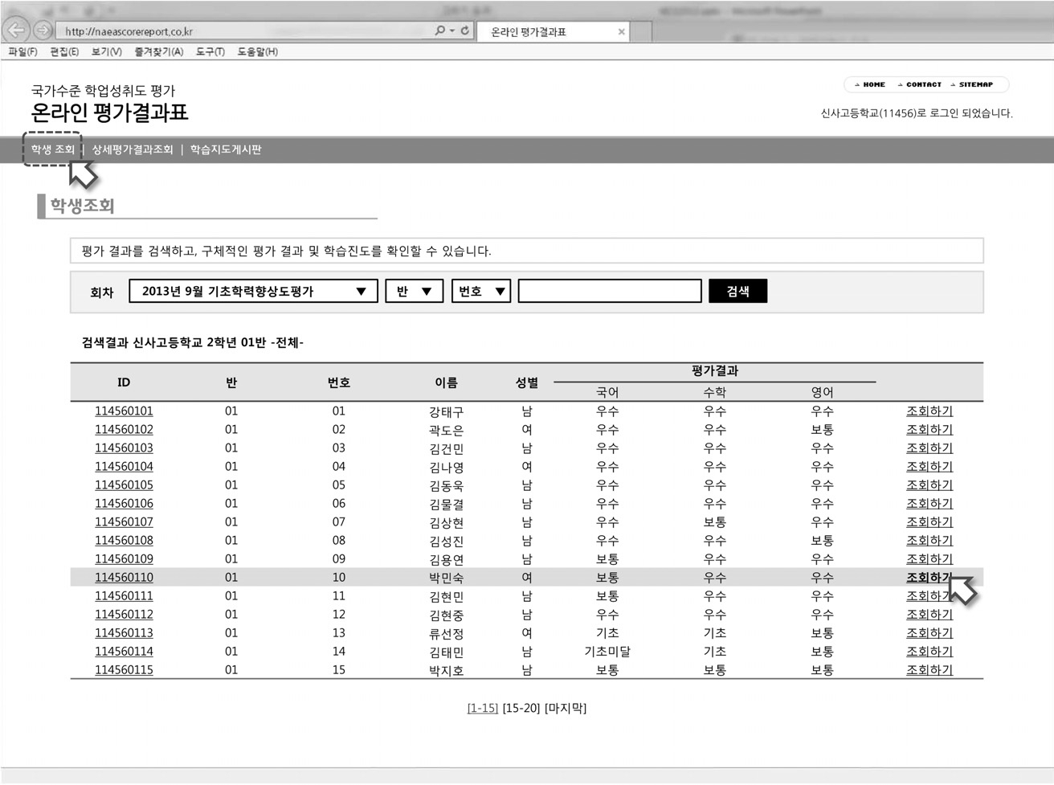
Task: Click the 기초미달 result for 김태민
Action: coord(607,652)
